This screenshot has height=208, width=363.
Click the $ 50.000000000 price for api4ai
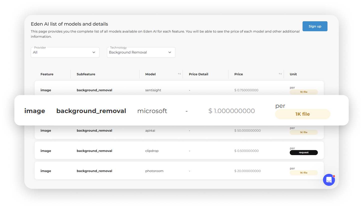pyautogui.click(x=247, y=130)
